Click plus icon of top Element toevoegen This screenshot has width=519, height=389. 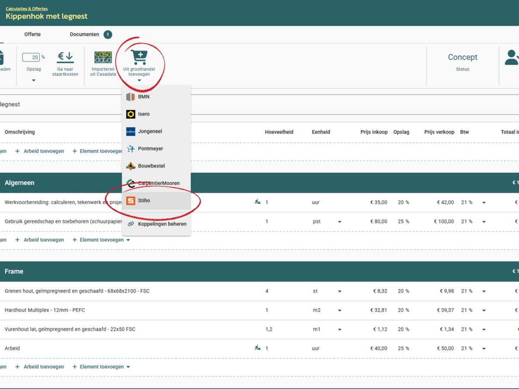coord(74,151)
